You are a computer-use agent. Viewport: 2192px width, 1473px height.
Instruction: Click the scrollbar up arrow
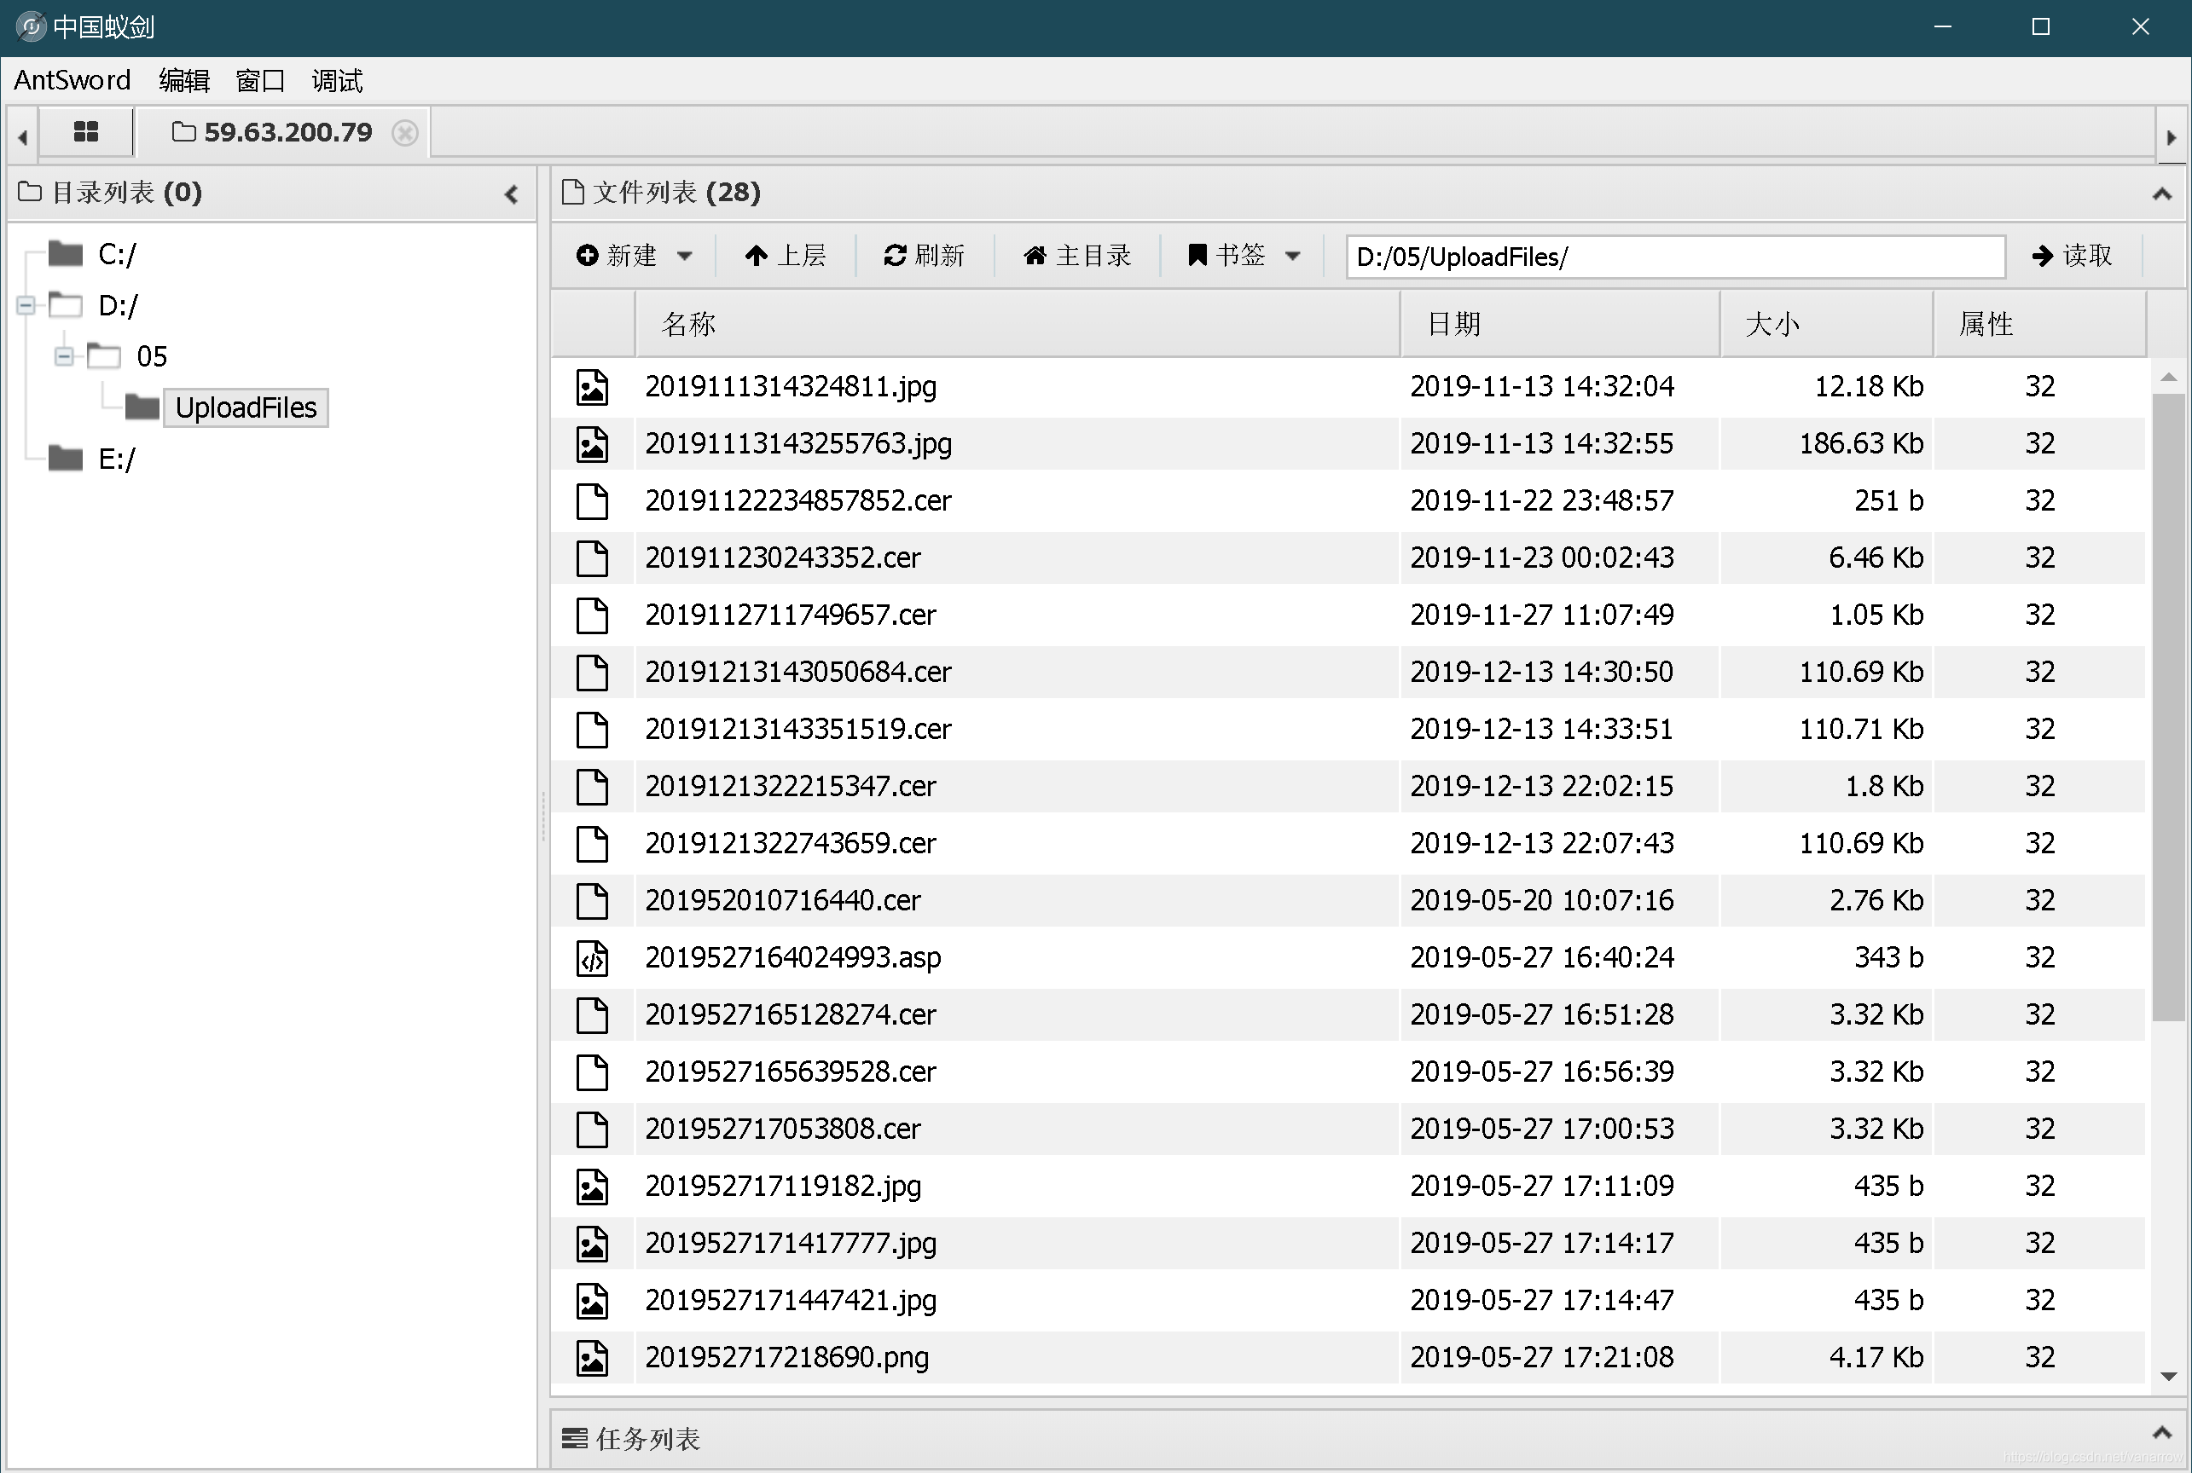(x=2168, y=378)
